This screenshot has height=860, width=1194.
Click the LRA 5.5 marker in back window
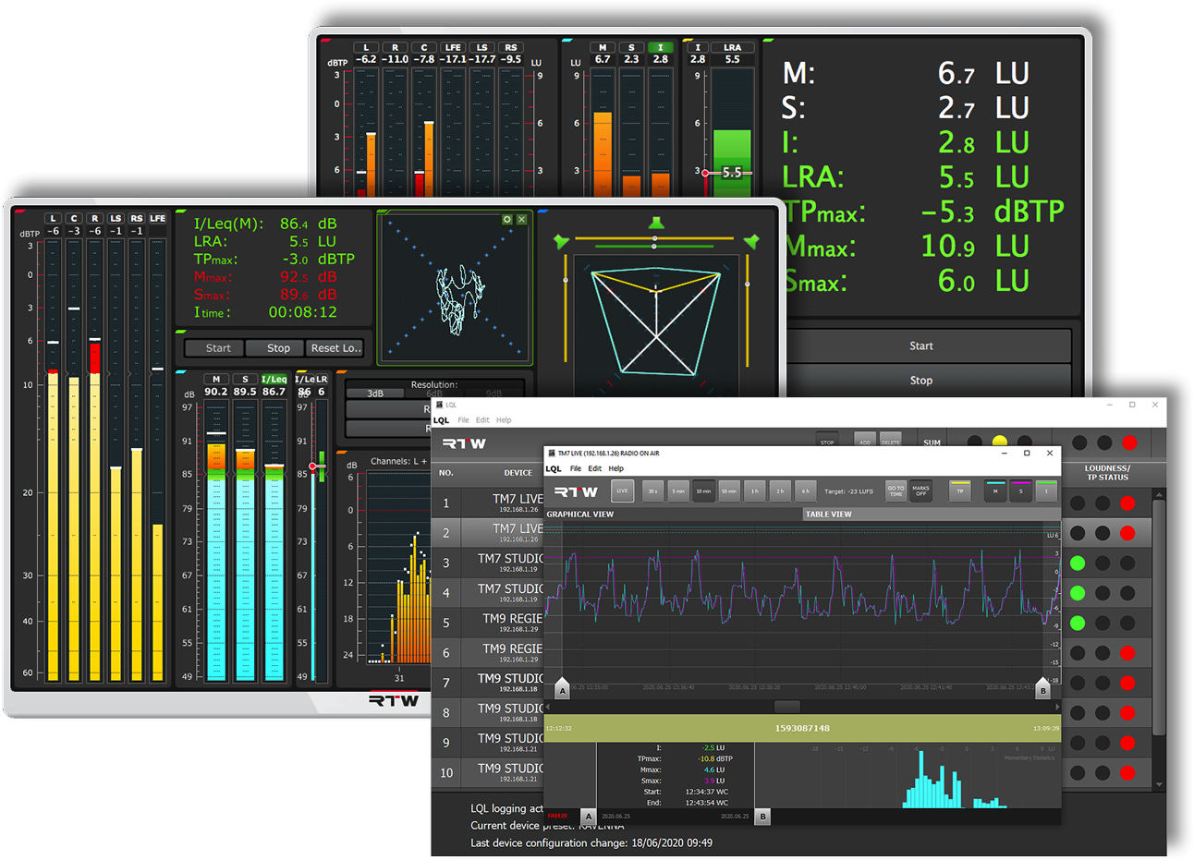coord(732,173)
